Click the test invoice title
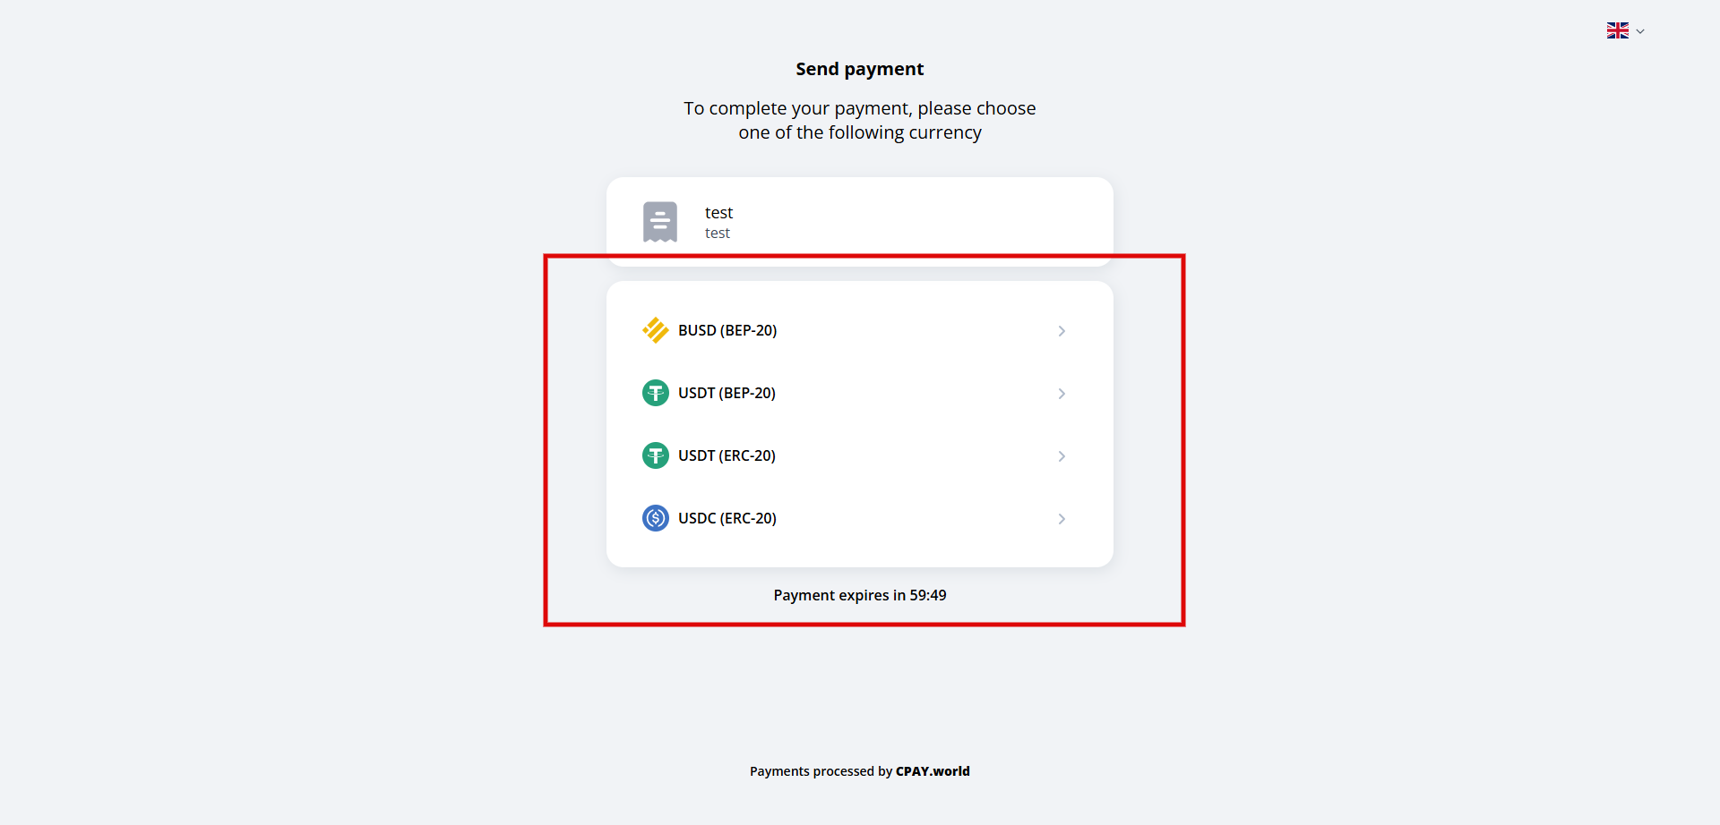 [x=718, y=212]
